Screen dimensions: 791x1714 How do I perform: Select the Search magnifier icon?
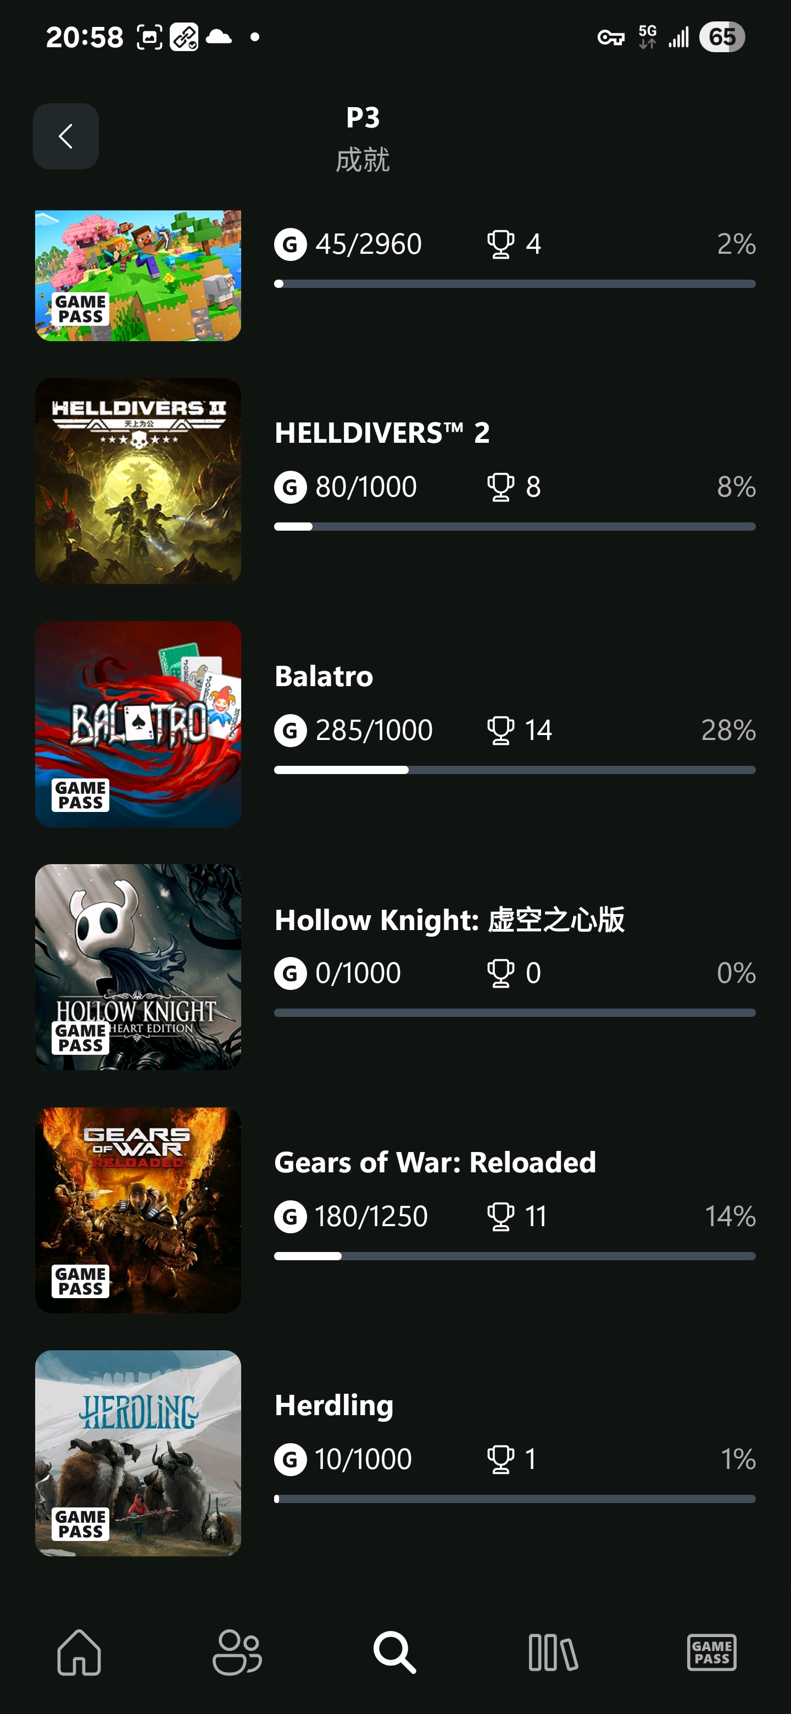[x=394, y=1652]
